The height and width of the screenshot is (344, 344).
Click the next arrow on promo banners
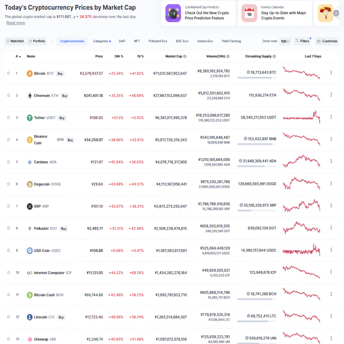click(x=336, y=13)
